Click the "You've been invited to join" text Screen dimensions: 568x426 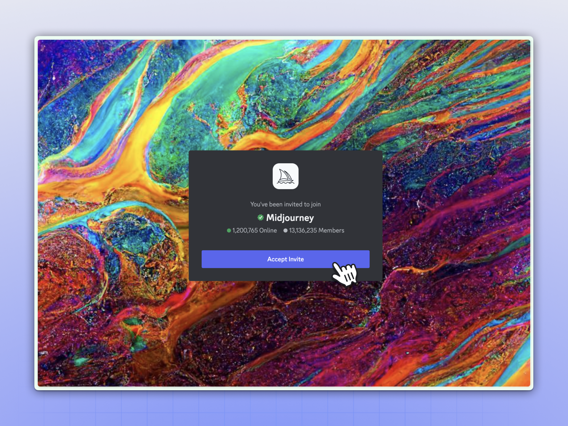285,204
